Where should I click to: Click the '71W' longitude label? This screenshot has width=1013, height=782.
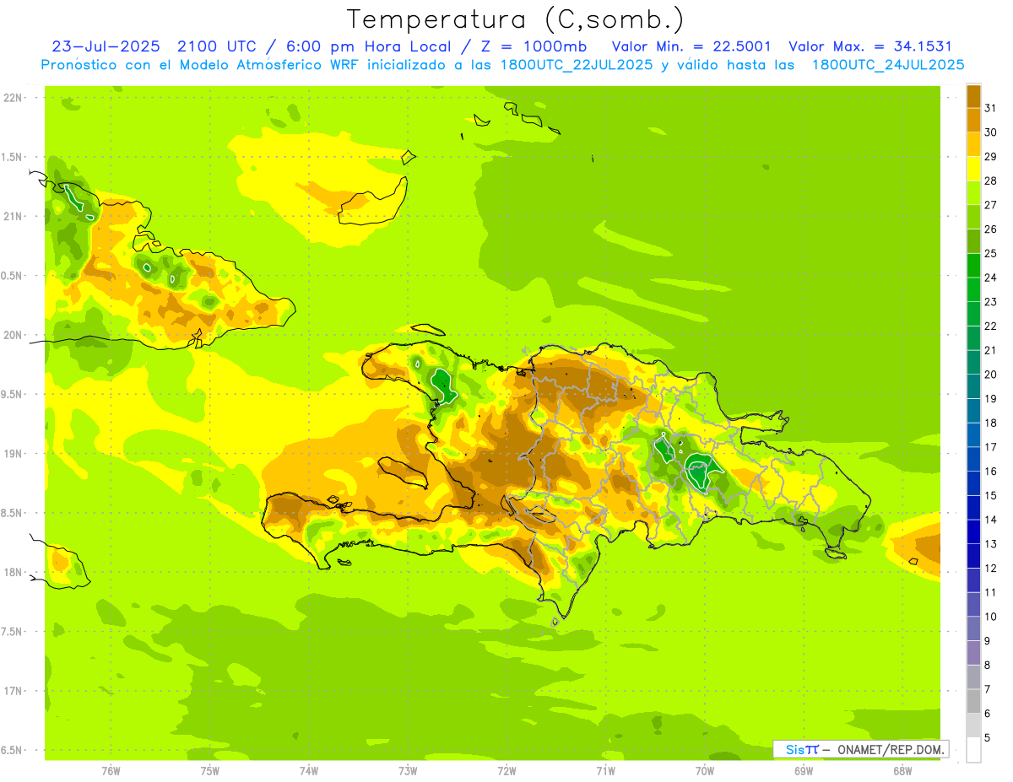point(605,769)
